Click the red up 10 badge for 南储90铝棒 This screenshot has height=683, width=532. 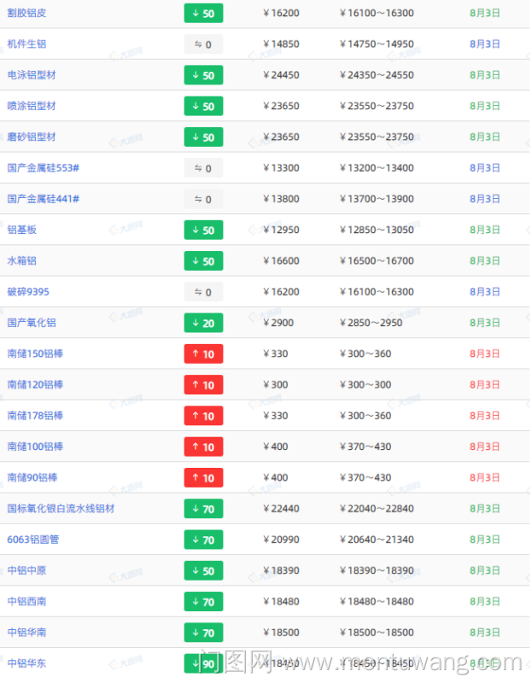[x=203, y=478]
